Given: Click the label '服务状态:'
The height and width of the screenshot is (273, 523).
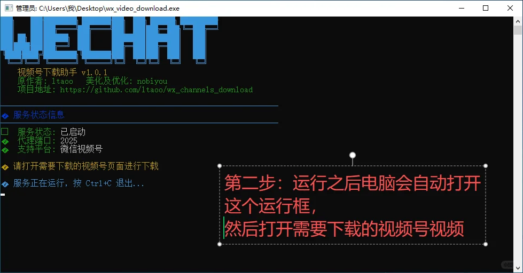Looking at the screenshot, I should click(x=36, y=132).
